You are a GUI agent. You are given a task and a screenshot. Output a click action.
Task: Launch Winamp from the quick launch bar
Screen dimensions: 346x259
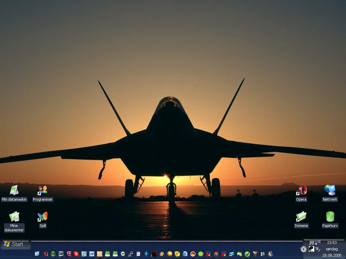click(162, 254)
